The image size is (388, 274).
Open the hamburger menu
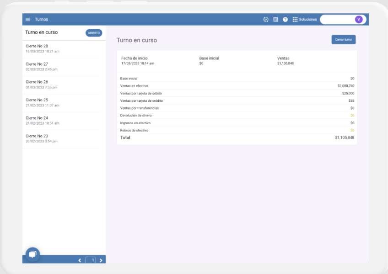[x=28, y=20]
